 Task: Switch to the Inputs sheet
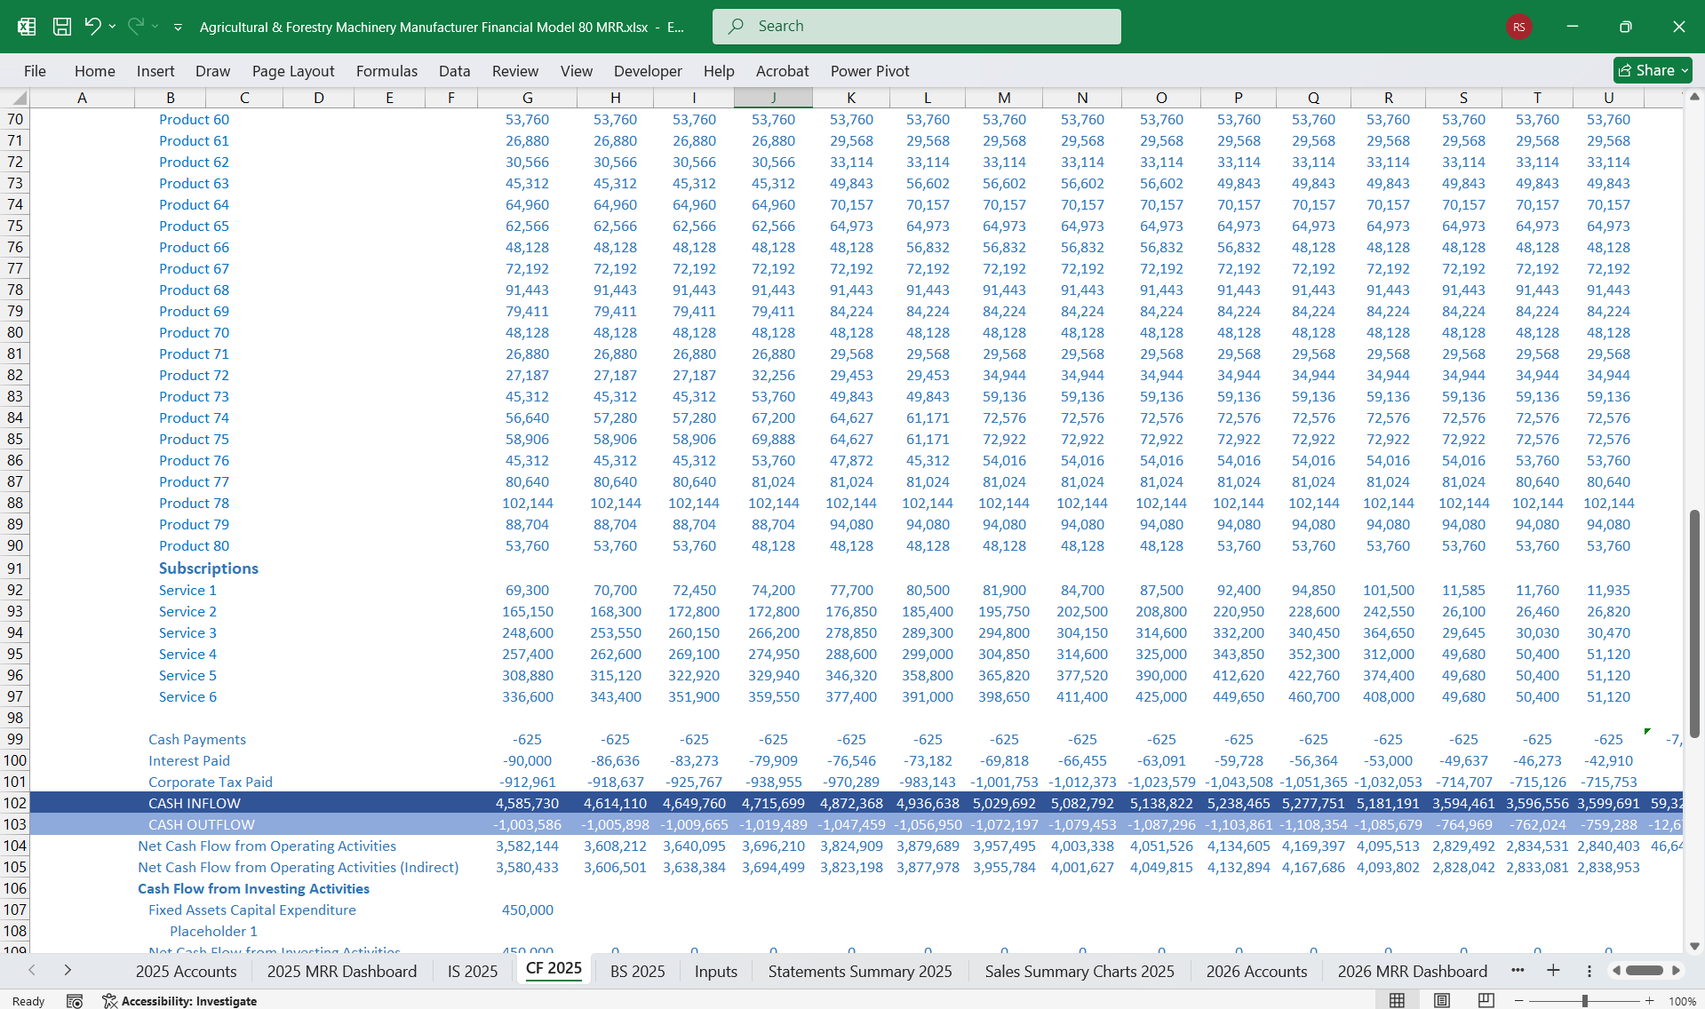716,971
